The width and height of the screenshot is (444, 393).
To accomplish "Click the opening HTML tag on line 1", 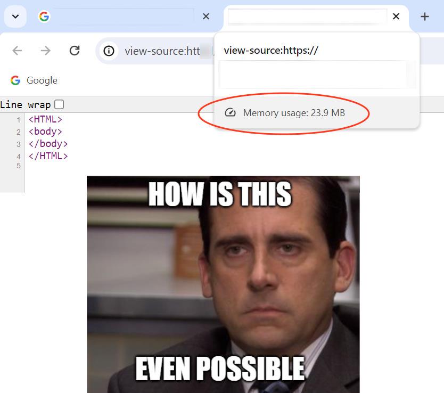I will pos(45,119).
